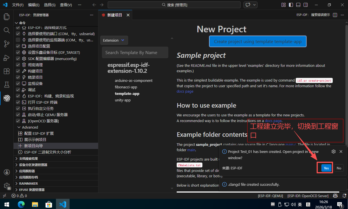Viewport: 348px width, 209px height.
Task: Toggle checkbox for 设置乐鑫设备目标
Action: (18, 52)
